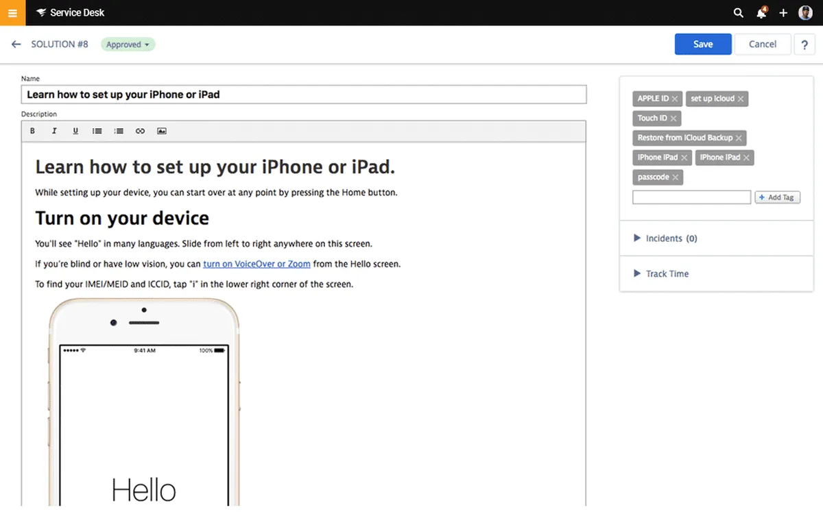Insert a numbered list
Image resolution: width=823 pixels, height=514 pixels.
coord(119,131)
